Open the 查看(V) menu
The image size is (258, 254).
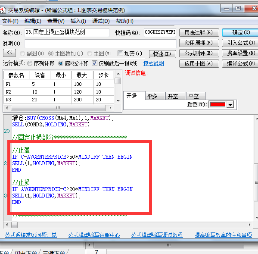point(56,21)
